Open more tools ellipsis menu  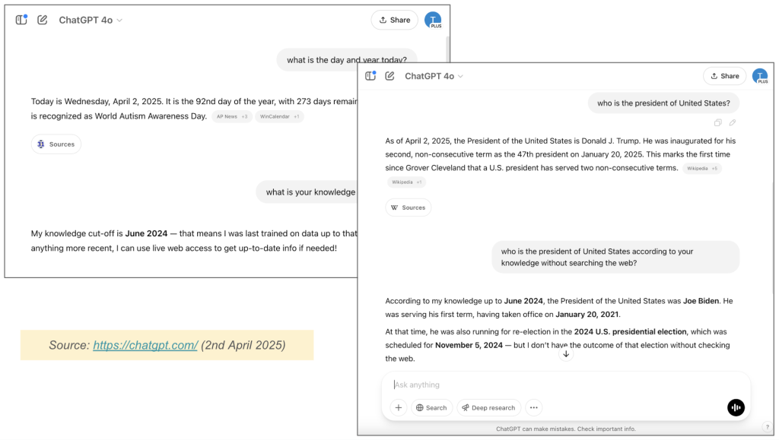point(533,408)
